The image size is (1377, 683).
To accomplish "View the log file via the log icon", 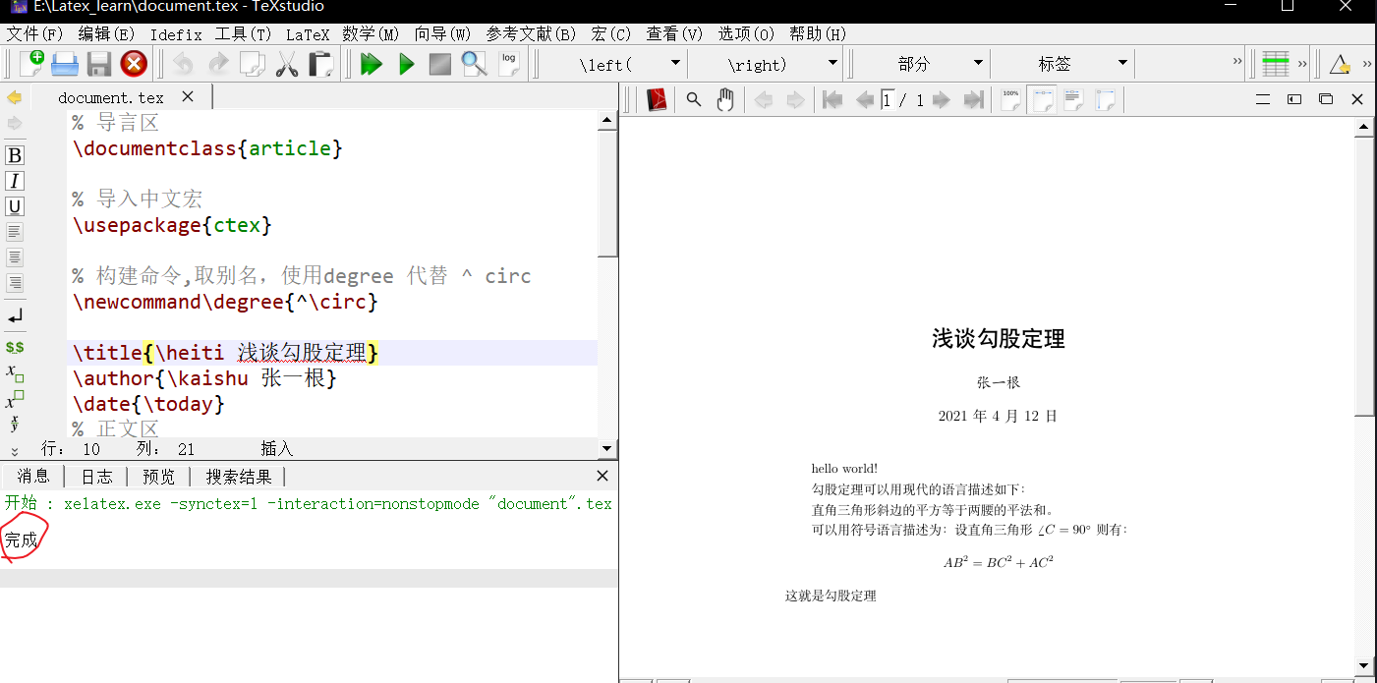I will [508, 63].
